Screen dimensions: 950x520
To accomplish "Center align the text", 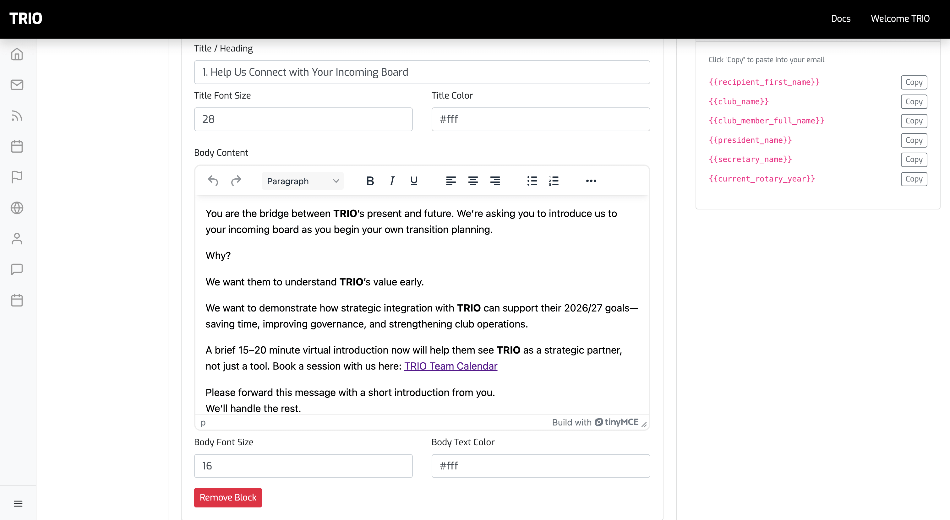I will [473, 181].
